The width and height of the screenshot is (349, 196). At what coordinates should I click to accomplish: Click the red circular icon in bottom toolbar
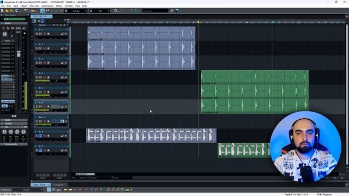[x=87, y=189]
